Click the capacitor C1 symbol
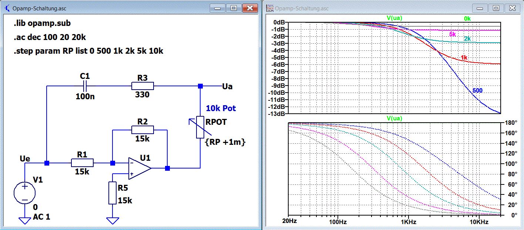 [85, 86]
